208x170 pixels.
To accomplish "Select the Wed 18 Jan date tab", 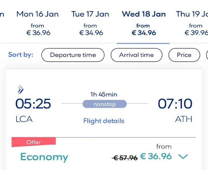I will [144, 23].
